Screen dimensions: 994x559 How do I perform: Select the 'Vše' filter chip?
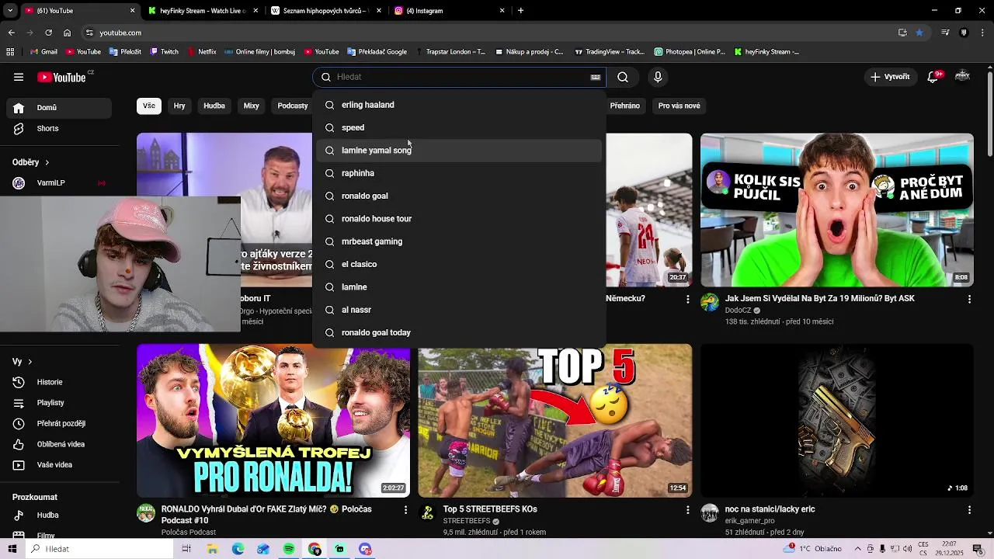149,106
